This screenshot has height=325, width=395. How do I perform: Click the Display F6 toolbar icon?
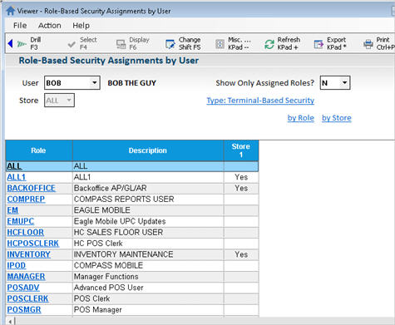pyautogui.click(x=121, y=44)
